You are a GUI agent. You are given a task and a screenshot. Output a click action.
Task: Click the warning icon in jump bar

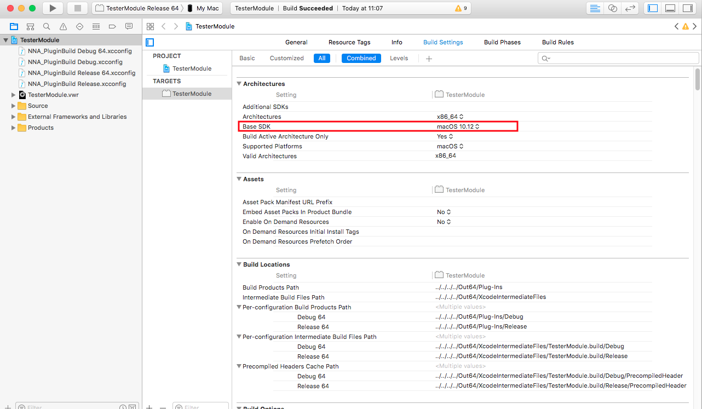[x=686, y=26]
